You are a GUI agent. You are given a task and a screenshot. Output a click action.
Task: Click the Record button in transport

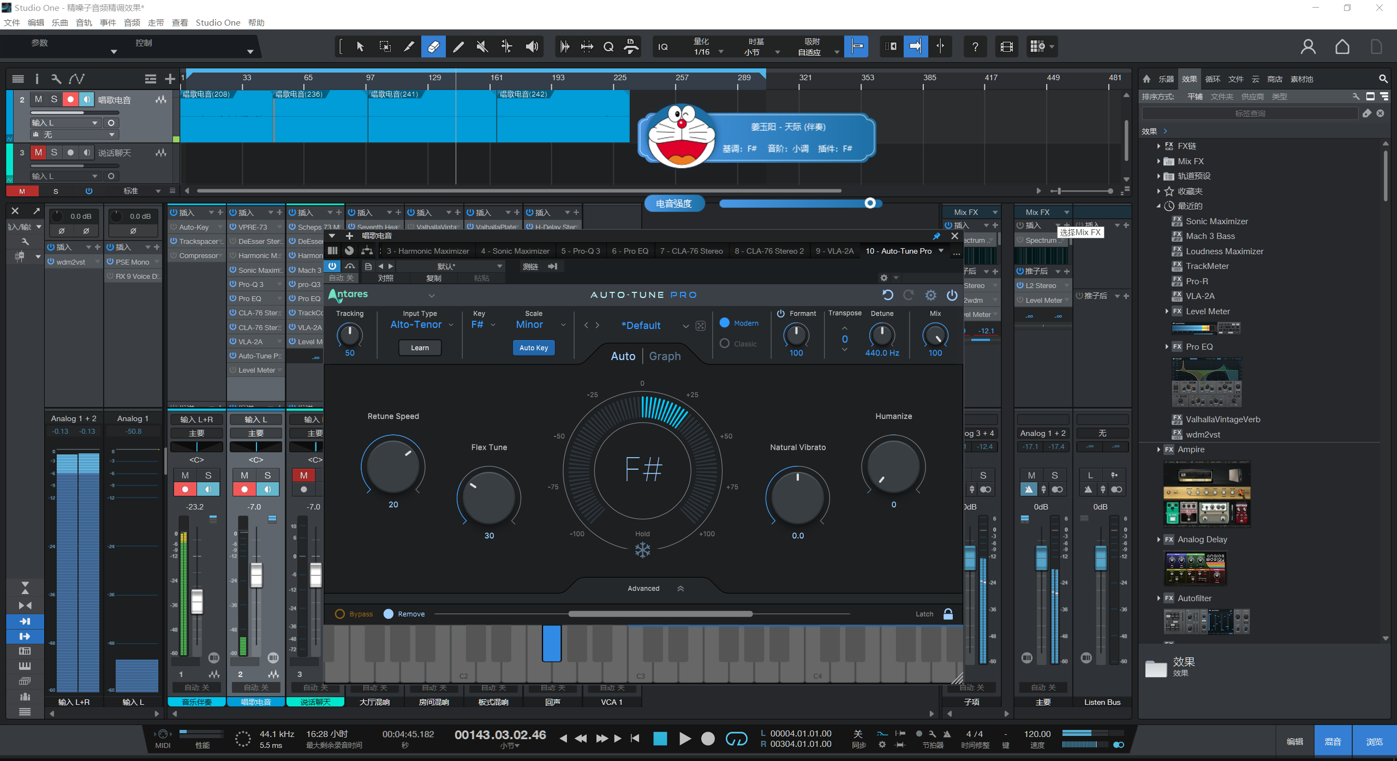click(708, 739)
